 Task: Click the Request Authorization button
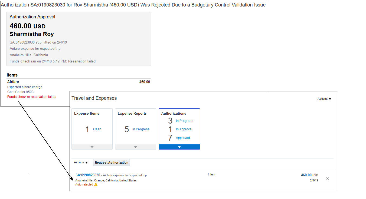coord(112,162)
